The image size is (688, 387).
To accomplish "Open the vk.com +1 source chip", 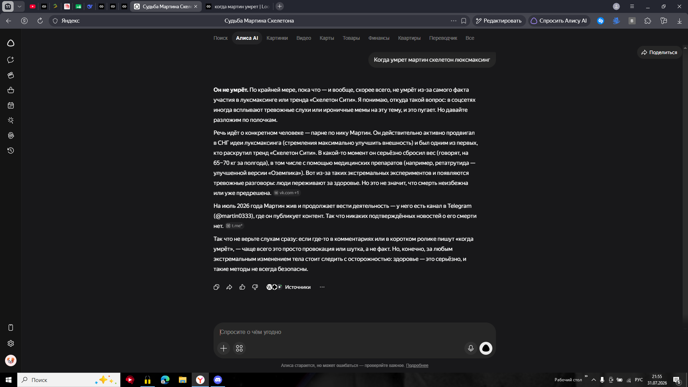I will 287,193.
